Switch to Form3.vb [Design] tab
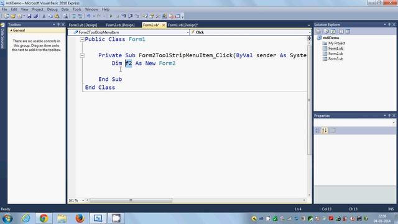The width and height of the screenshot is (398, 224). click(x=83, y=25)
